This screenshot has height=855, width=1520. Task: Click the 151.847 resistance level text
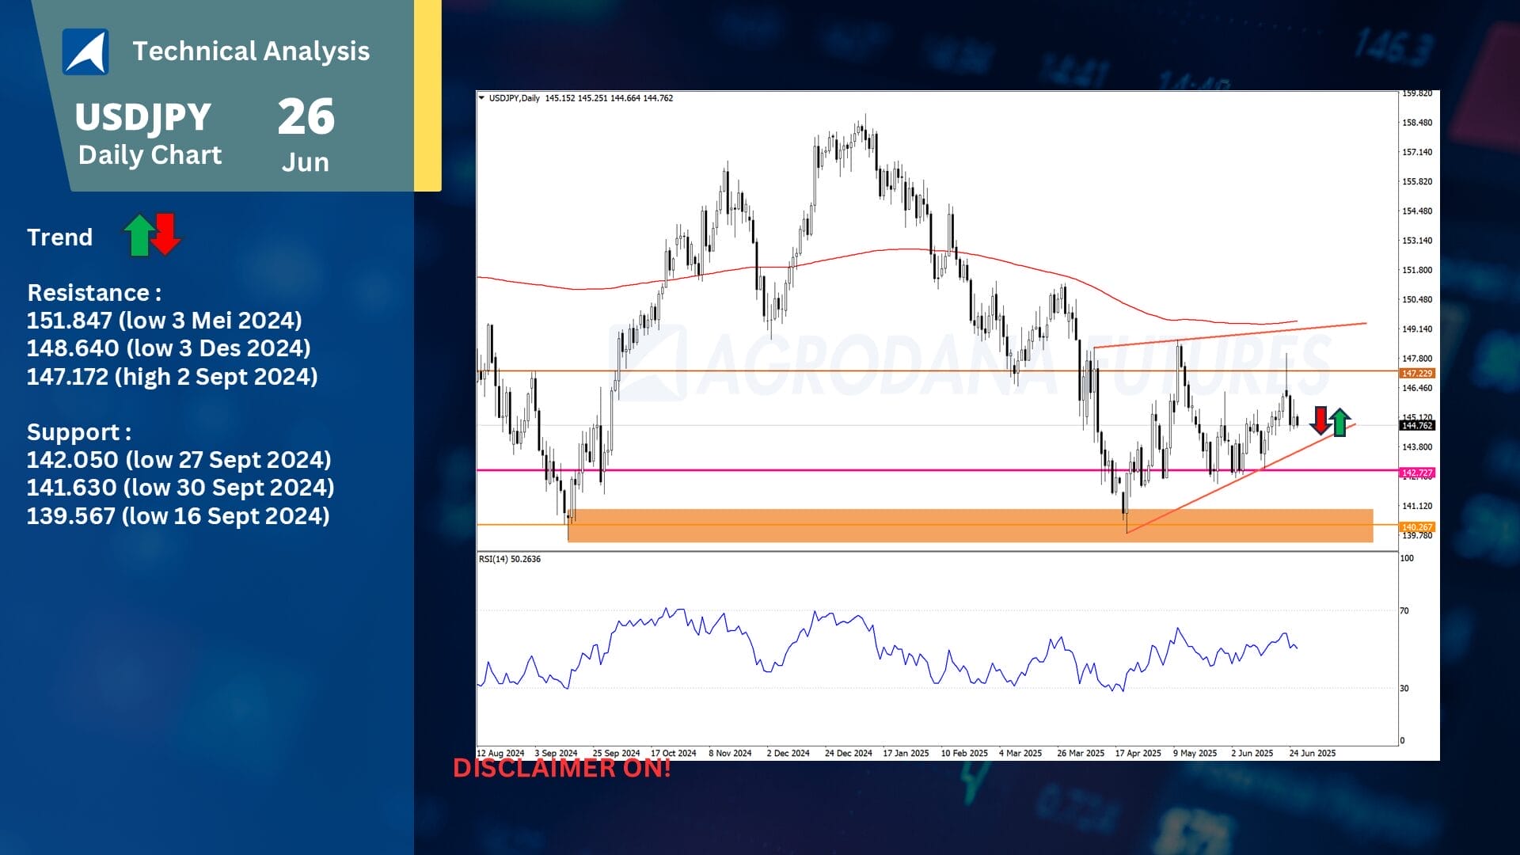(x=164, y=321)
